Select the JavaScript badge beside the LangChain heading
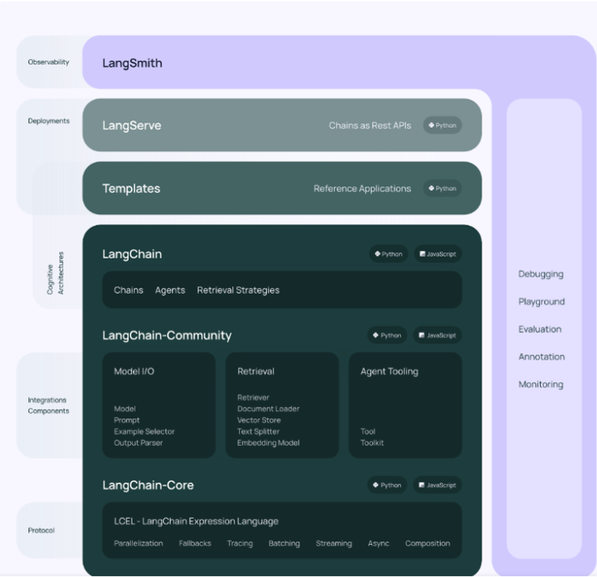 pyautogui.click(x=438, y=254)
